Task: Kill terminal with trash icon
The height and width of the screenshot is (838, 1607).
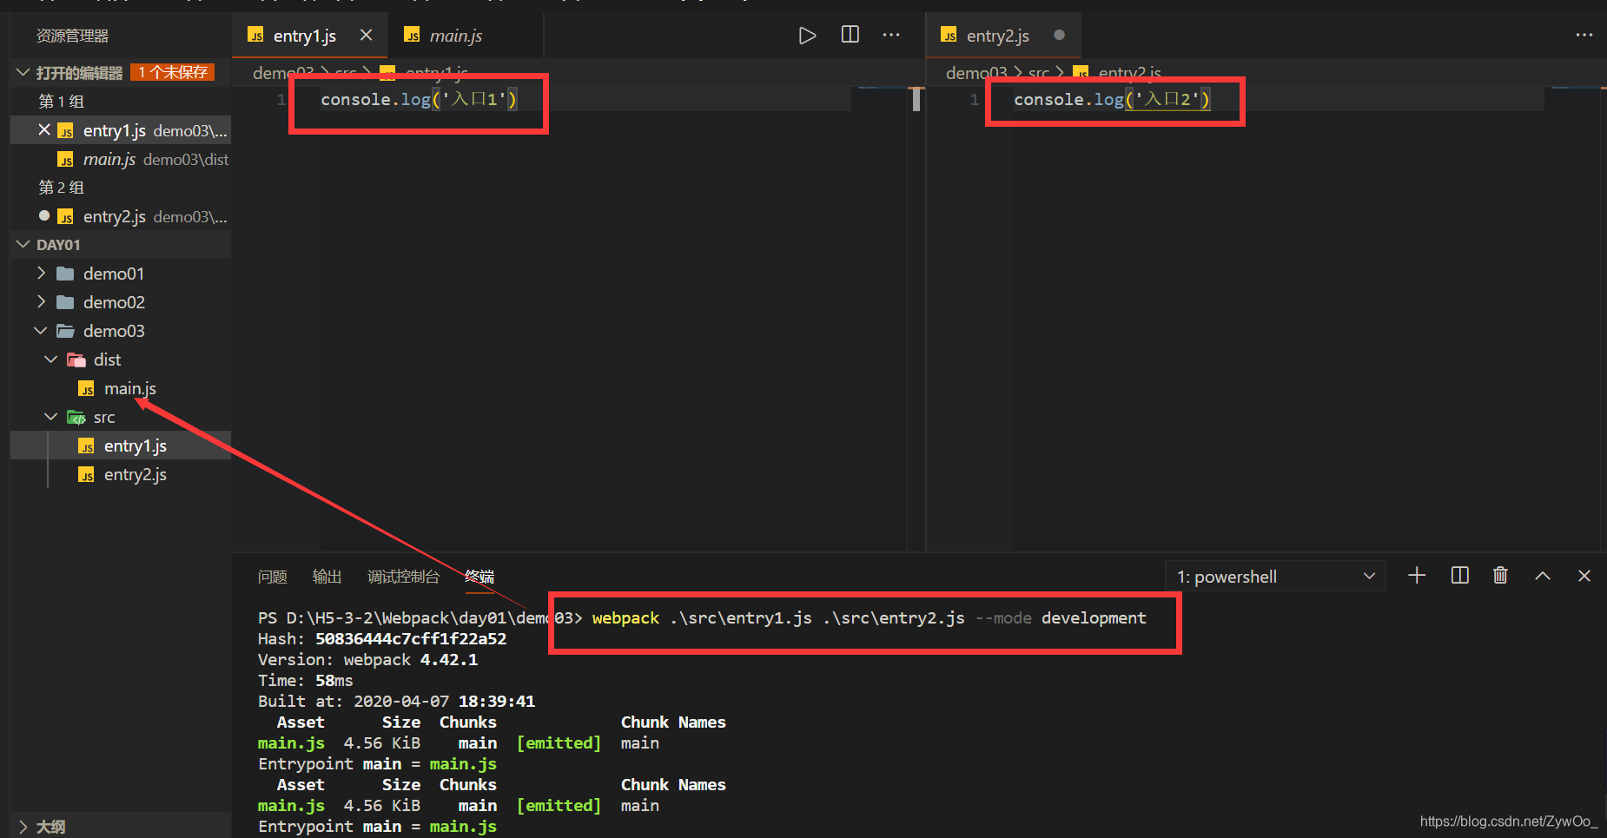Action: [1500, 576]
